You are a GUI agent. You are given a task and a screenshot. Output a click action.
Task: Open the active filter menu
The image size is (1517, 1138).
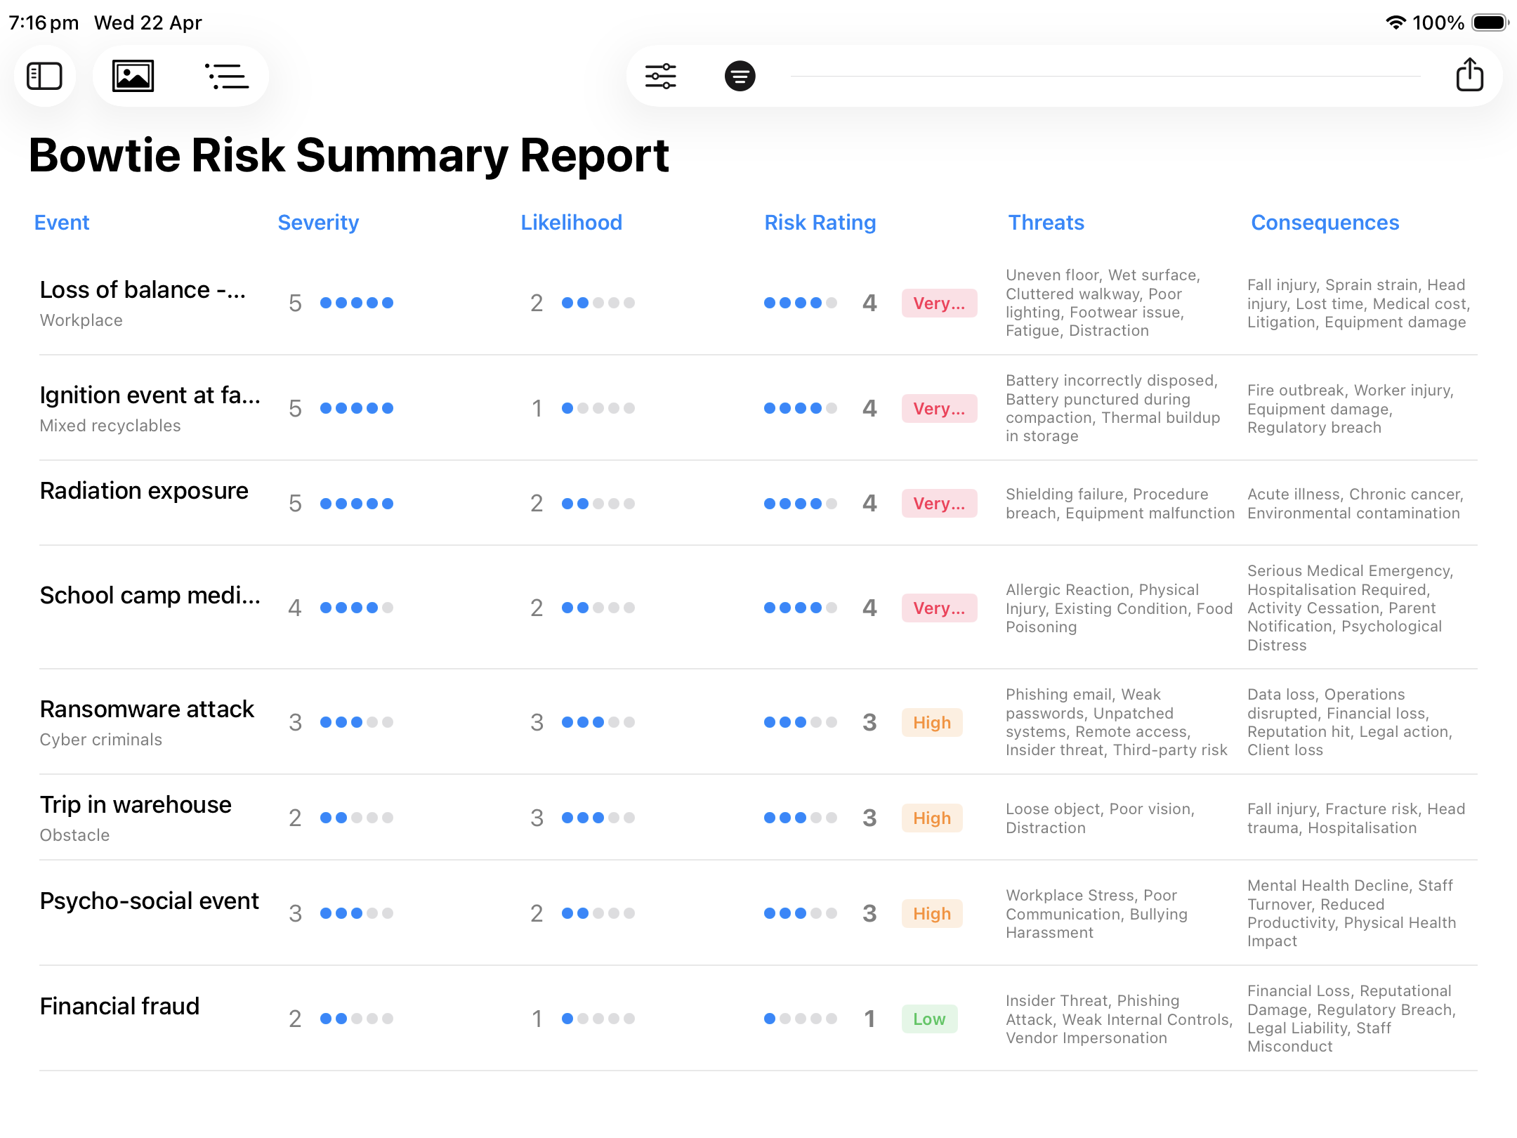click(740, 75)
